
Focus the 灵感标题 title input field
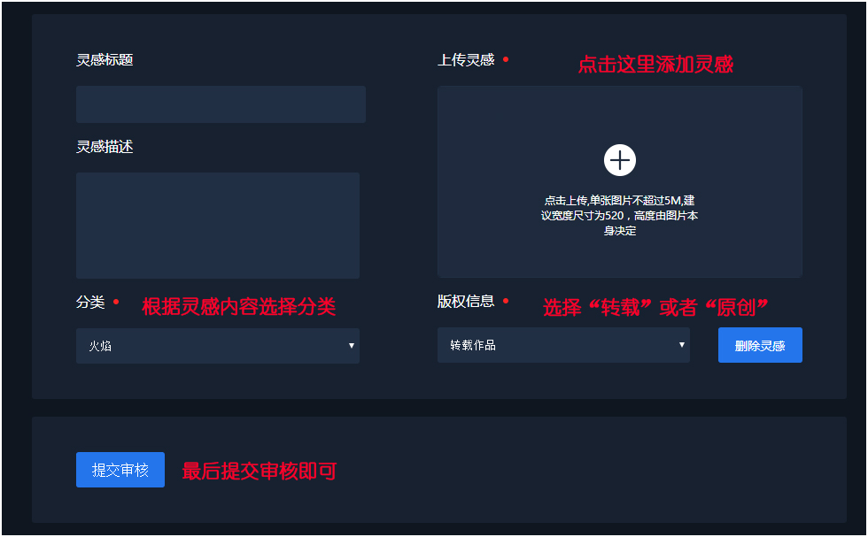(221, 104)
